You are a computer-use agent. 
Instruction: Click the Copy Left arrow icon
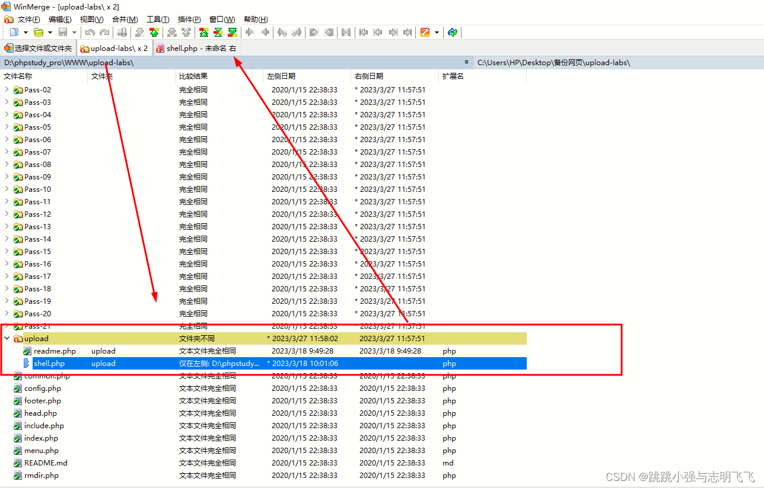tap(265, 32)
